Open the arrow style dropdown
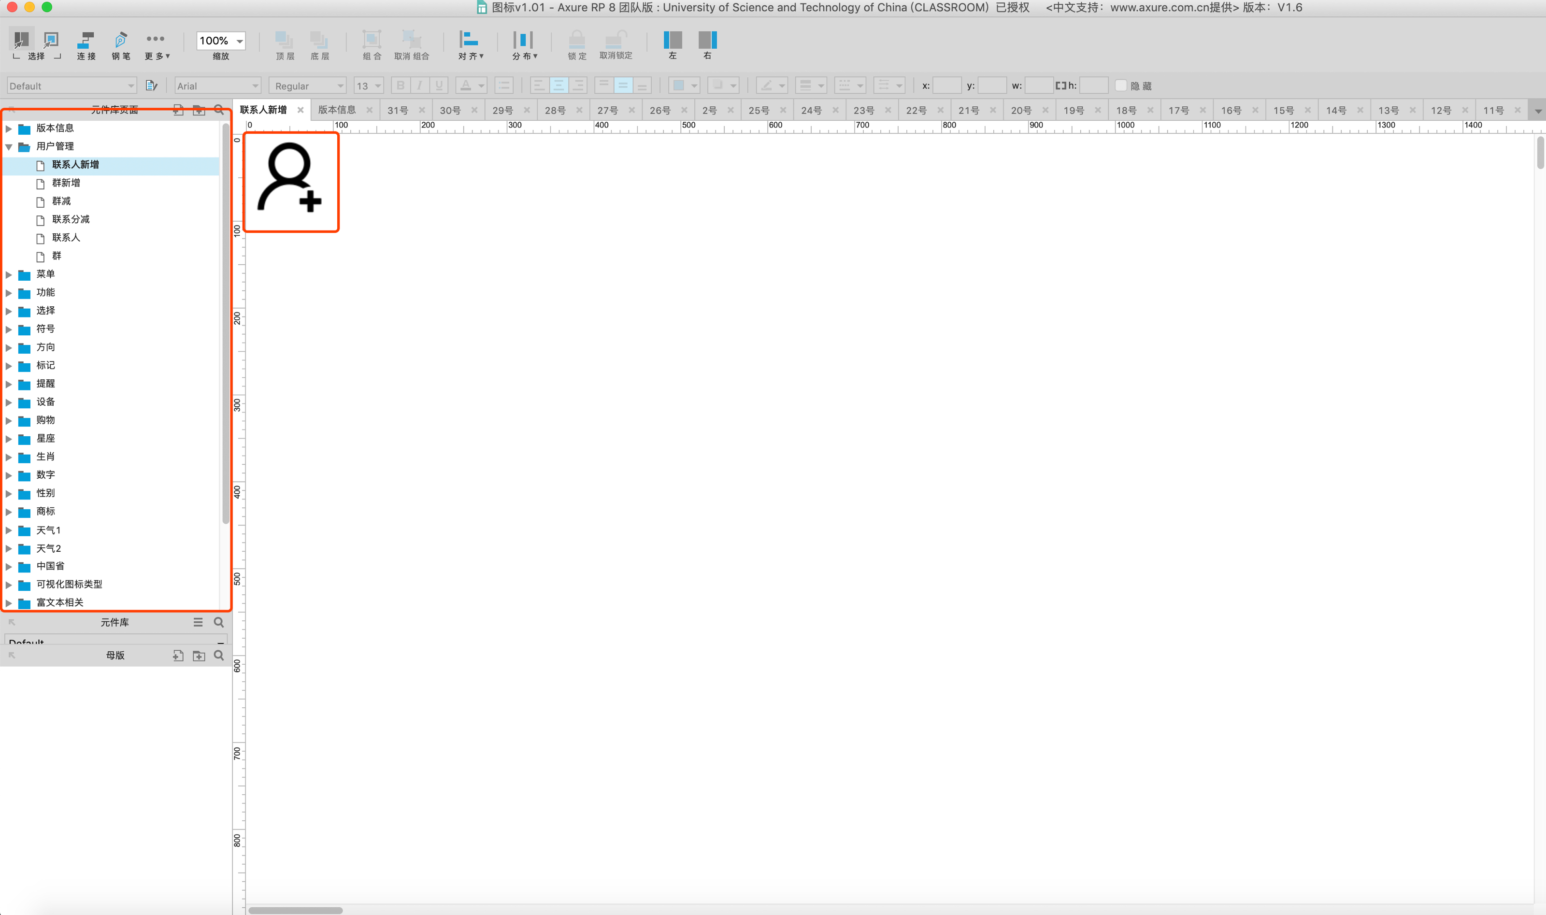This screenshot has width=1546, height=915. pyautogui.click(x=889, y=86)
